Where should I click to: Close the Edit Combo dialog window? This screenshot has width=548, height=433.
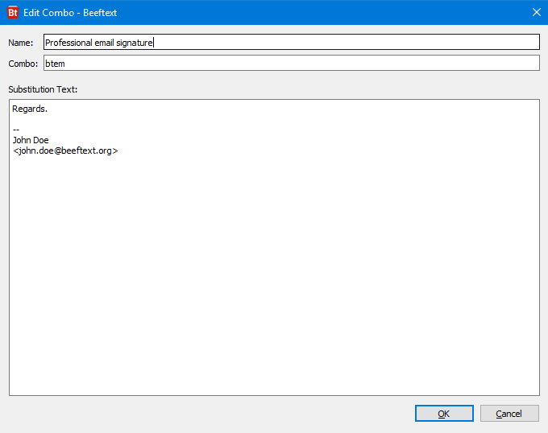(x=536, y=12)
